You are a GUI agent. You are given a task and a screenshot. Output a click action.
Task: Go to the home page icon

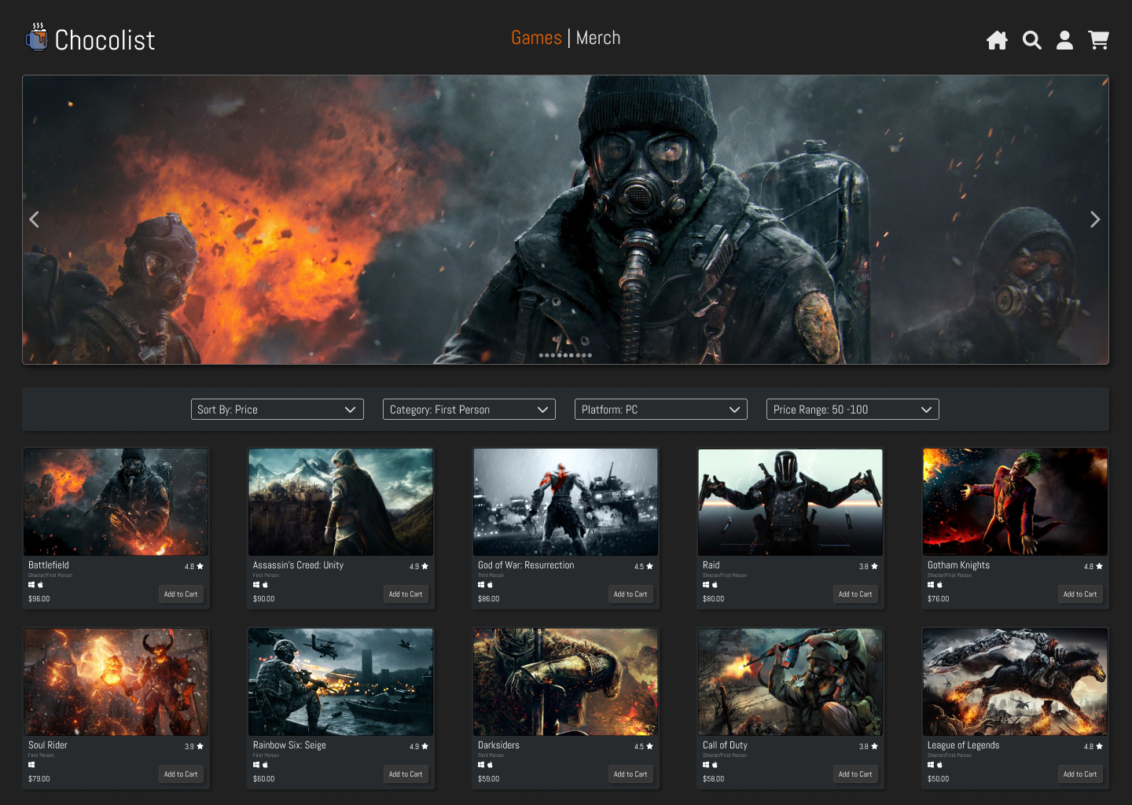(997, 40)
